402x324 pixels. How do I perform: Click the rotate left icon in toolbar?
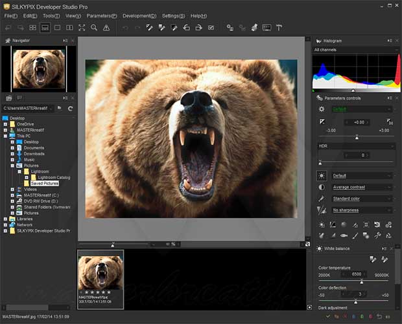(186, 28)
